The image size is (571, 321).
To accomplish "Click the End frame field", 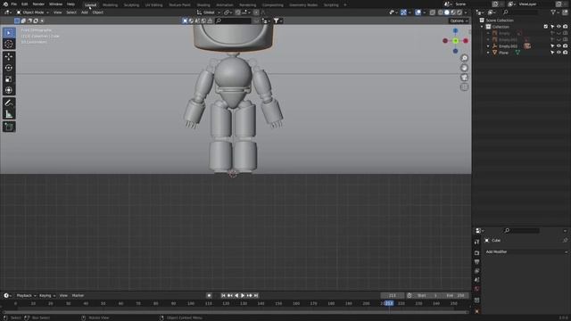I will tap(456, 295).
